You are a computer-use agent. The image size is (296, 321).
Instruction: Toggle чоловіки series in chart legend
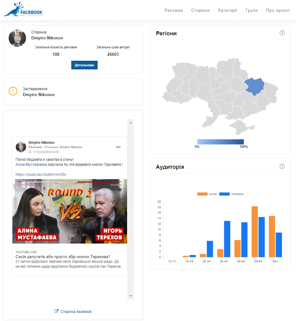tap(231, 194)
